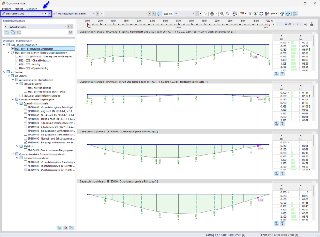Collapse the Nachweise tree node
The height and width of the screenshot is (237, 320).
pyautogui.click(x=4, y=72)
